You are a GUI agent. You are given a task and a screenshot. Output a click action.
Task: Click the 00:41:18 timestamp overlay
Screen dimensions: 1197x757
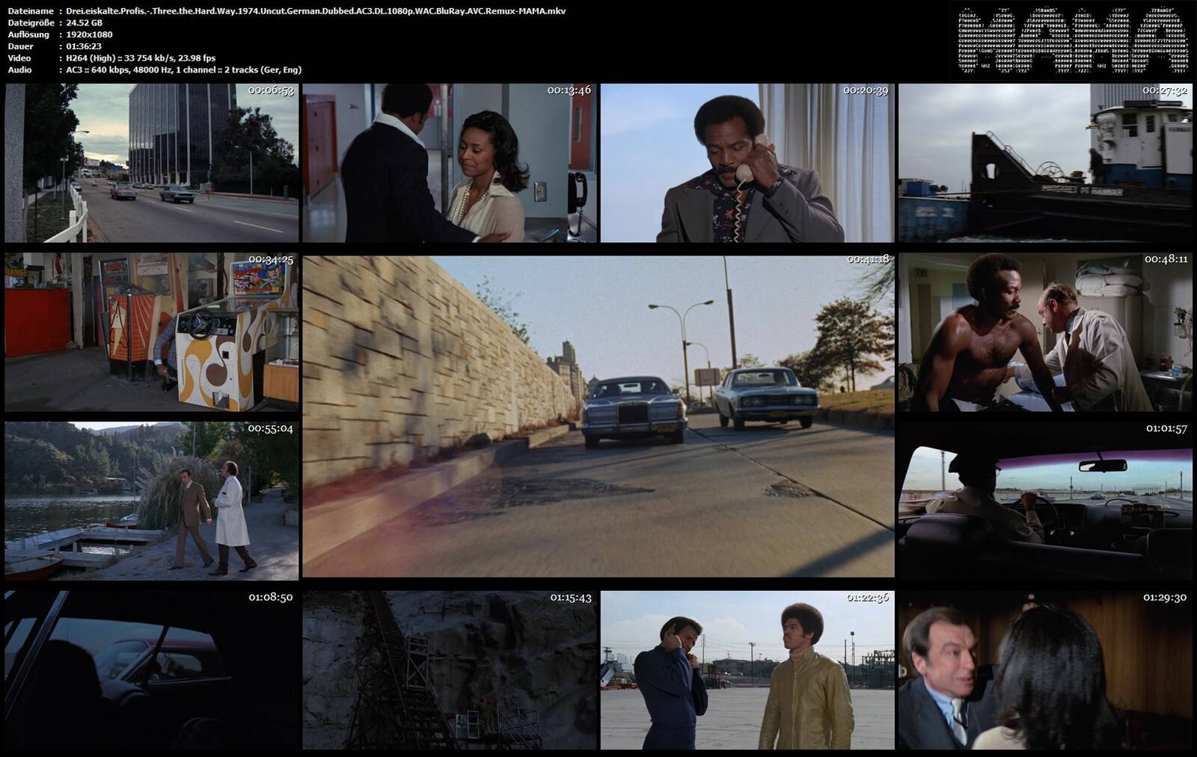868,259
